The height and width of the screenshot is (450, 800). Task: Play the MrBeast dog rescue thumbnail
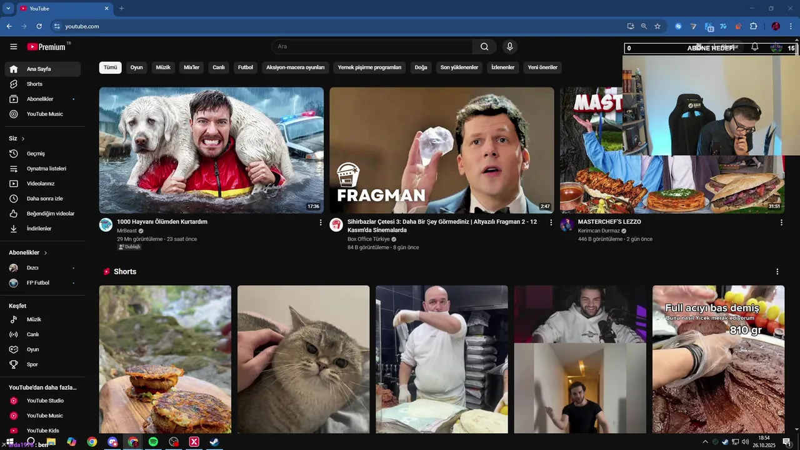pos(211,150)
